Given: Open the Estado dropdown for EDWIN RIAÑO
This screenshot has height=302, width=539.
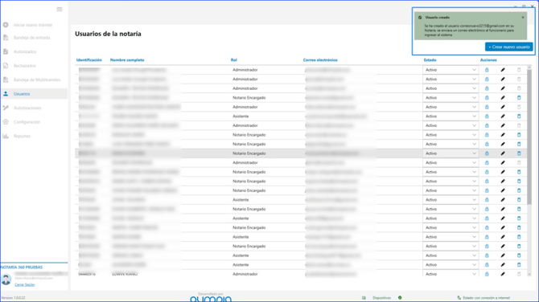Looking at the screenshot, I should (451, 274).
